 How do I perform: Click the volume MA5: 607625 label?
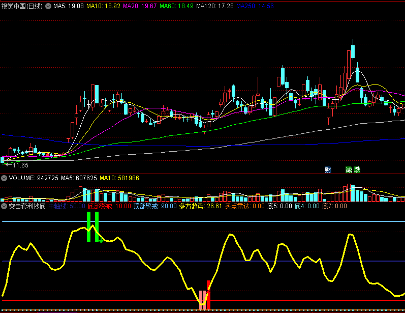tap(79, 178)
